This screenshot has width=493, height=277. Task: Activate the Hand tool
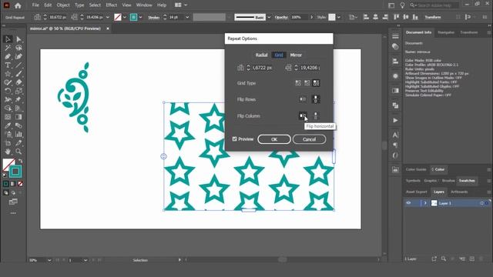[8, 152]
